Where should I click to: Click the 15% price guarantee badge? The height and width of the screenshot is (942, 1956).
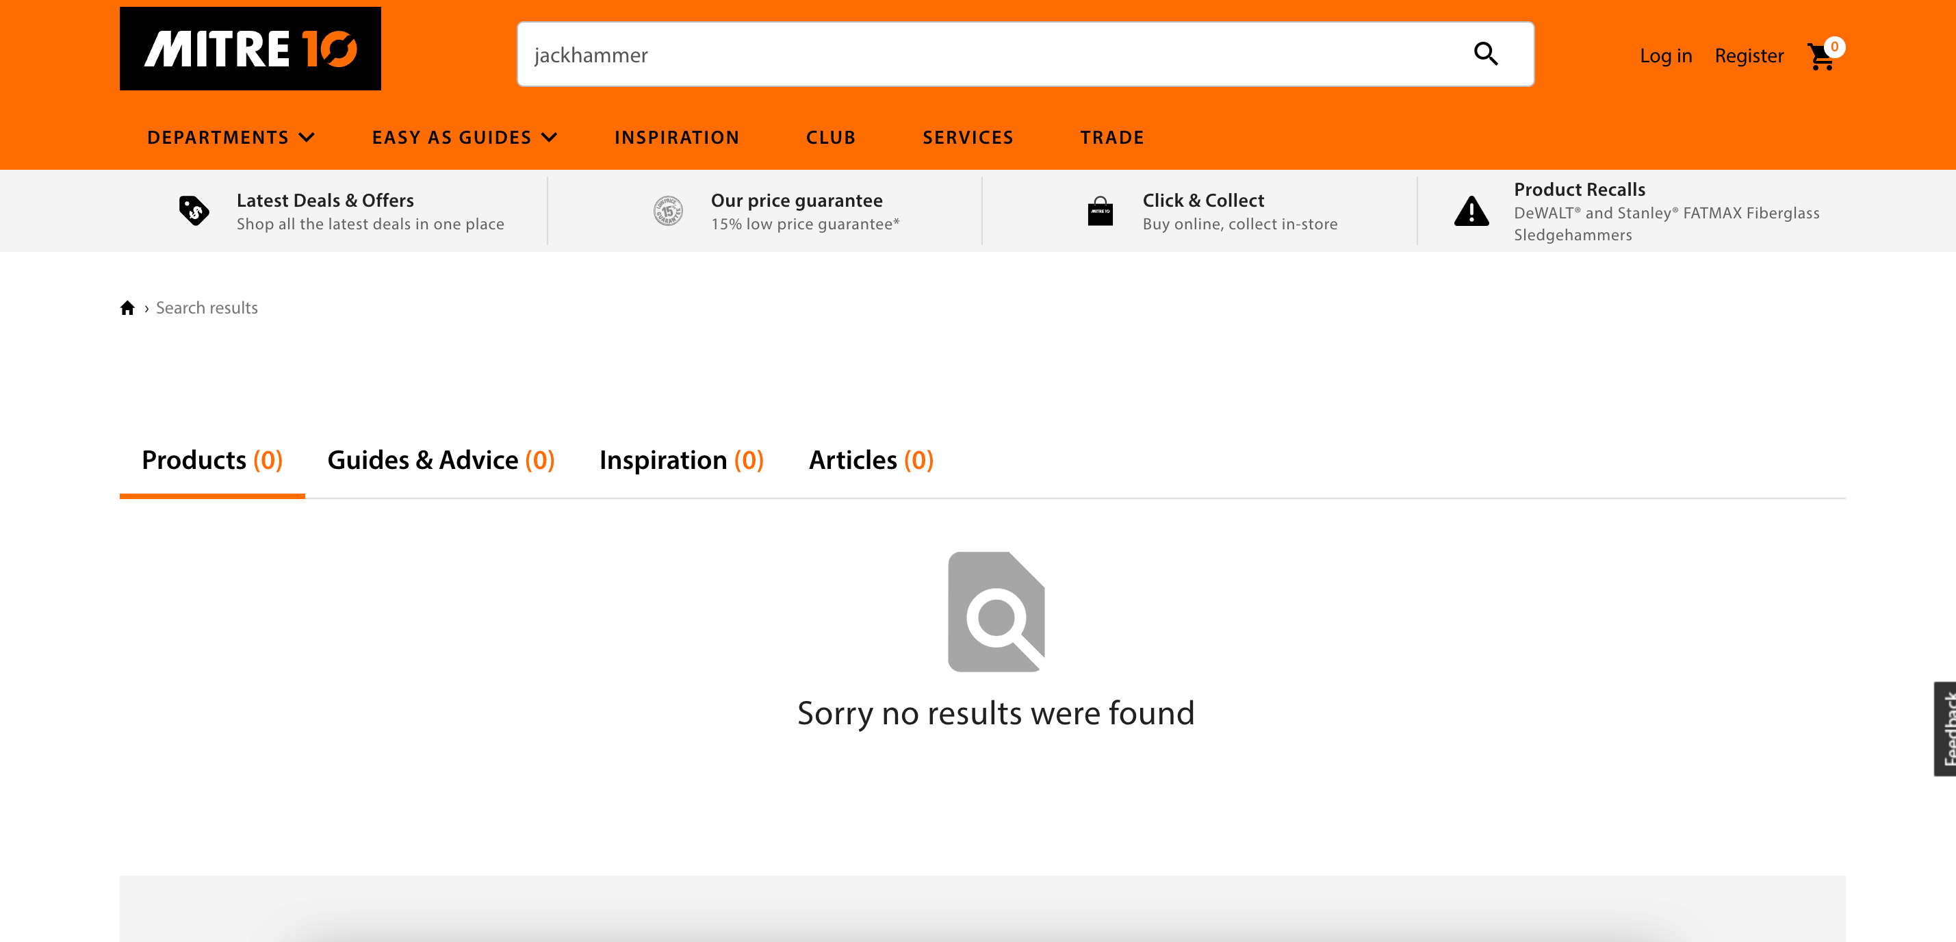pyautogui.click(x=668, y=211)
